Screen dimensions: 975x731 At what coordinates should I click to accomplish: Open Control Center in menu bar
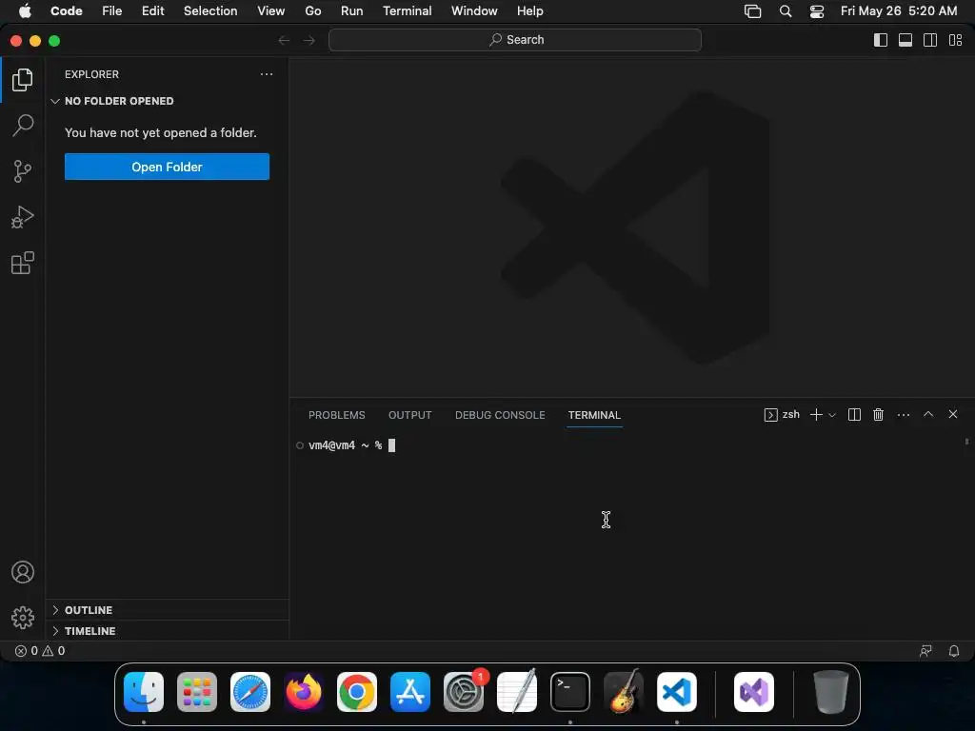coord(816,11)
